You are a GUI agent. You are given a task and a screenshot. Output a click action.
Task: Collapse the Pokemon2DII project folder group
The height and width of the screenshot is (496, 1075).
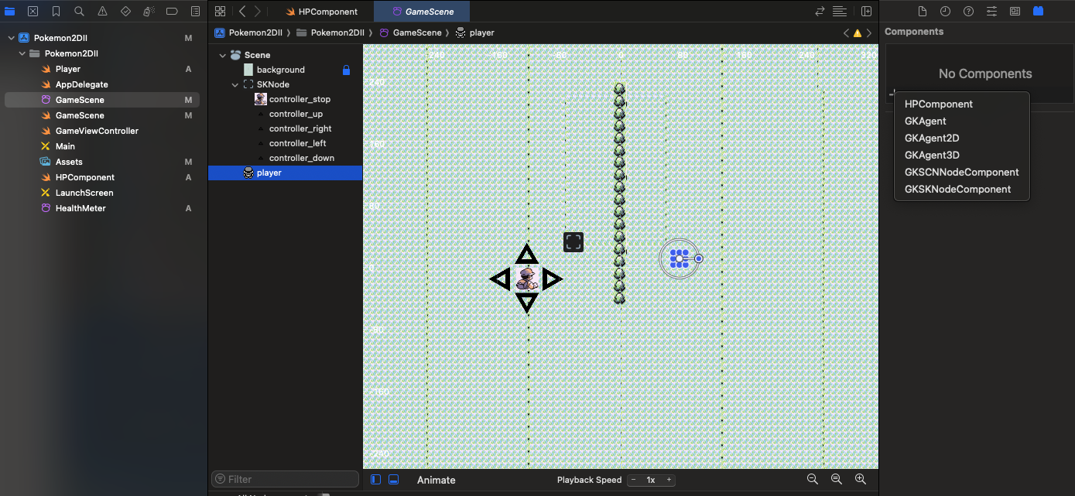click(x=22, y=54)
